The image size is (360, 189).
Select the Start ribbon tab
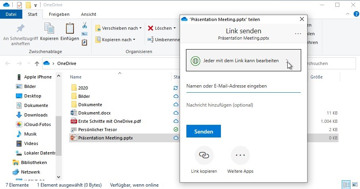click(x=33, y=14)
